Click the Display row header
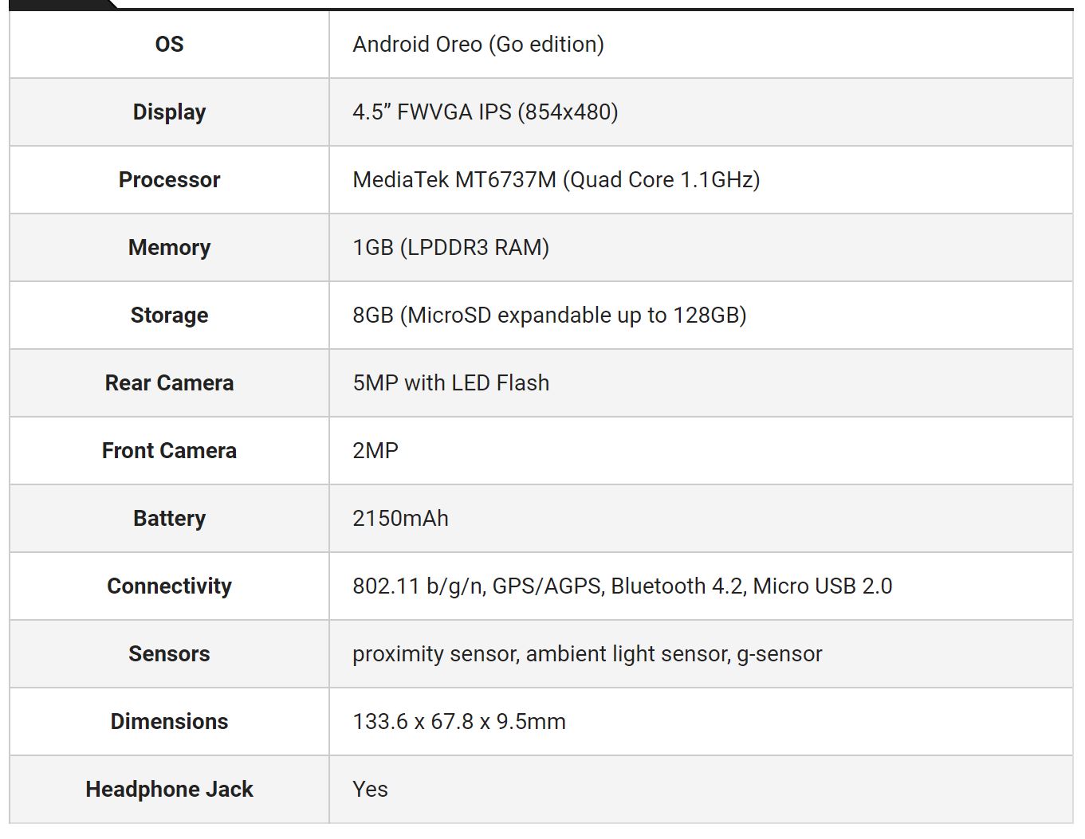Viewport: 1085px width, 839px height. (169, 112)
